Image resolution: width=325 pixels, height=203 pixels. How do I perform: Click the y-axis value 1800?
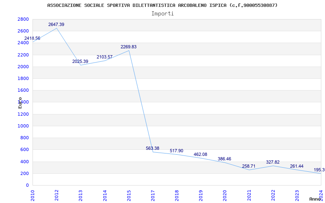pyautogui.click(x=23, y=78)
